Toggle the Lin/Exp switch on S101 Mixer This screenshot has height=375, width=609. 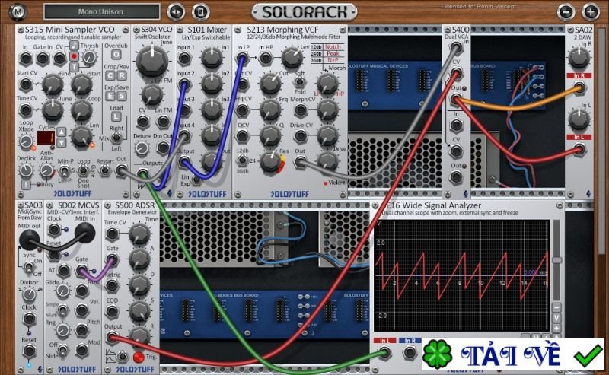(x=196, y=180)
